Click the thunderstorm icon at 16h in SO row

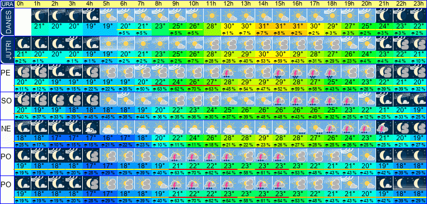pos(298,99)
